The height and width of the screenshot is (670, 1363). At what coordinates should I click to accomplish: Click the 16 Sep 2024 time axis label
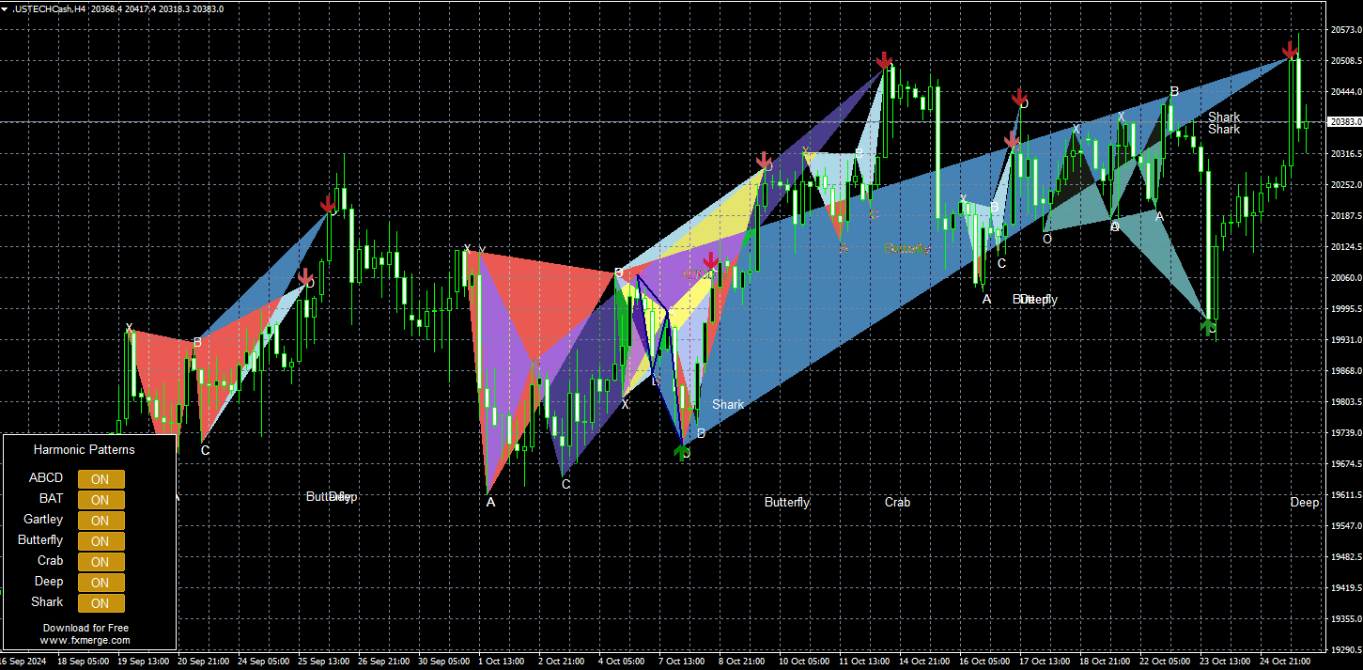pos(23,662)
